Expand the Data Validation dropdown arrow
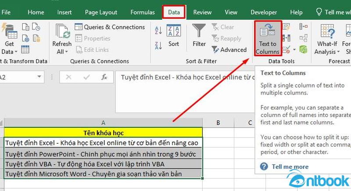Image resolution: width=351 pixels, height=191 pixels. coord(294,50)
